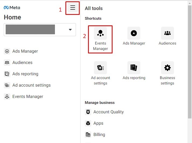Open the Events Manager shortcut tile icon

coord(100,33)
